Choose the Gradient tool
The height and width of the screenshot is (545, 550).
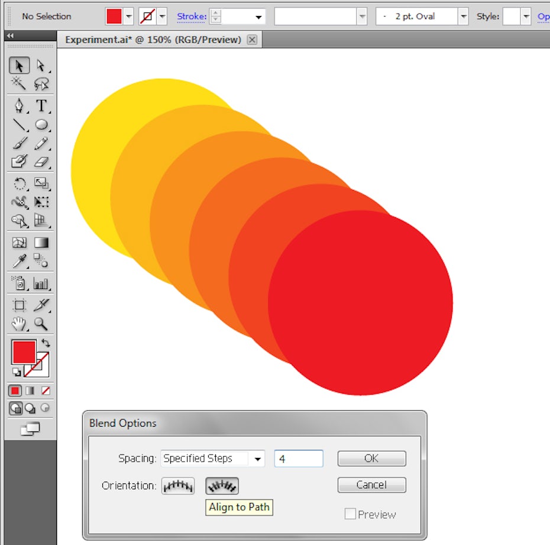(x=41, y=243)
